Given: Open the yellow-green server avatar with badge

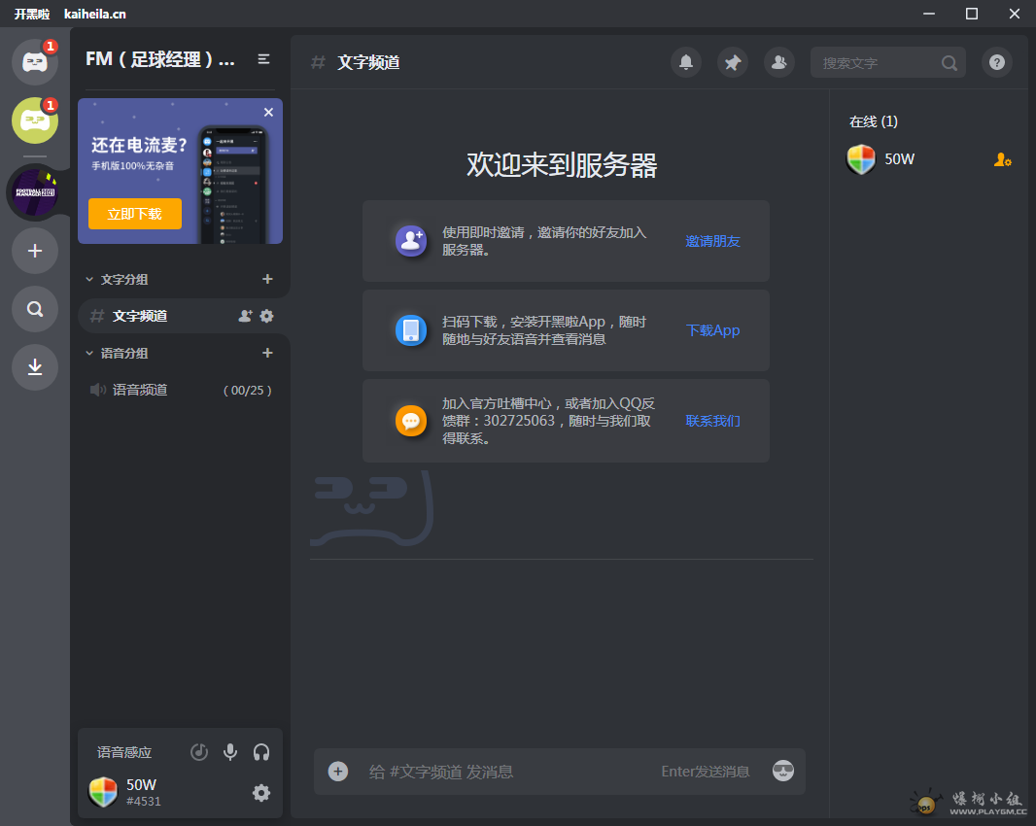Looking at the screenshot, I should pyautogui.click(x=35, y=120).
